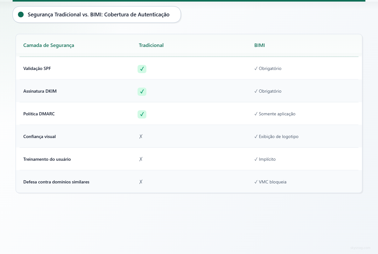The height and width of the screenshot is (254, 378).
Task: Click the green dot beside the title
Action: [21, 14]
